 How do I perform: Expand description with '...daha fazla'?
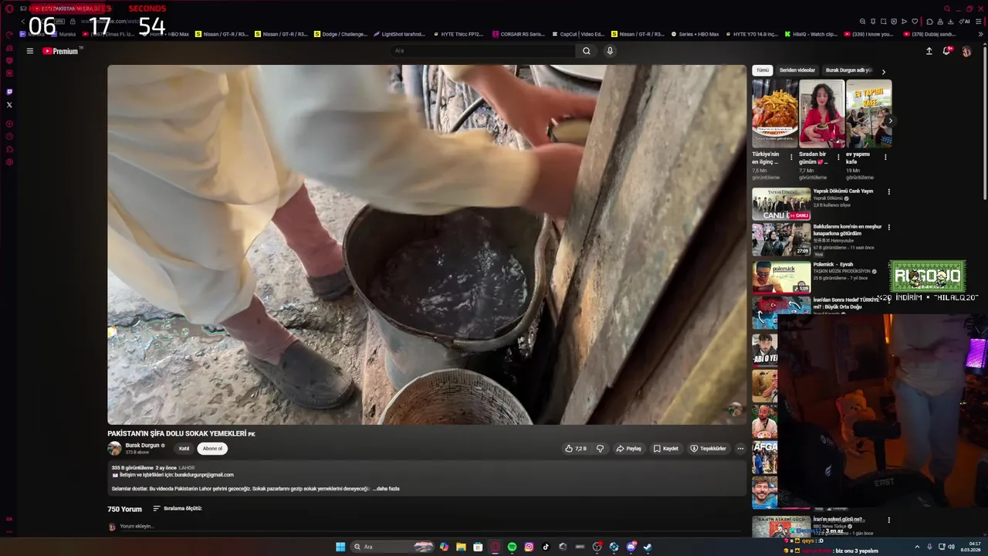(386, 489)
